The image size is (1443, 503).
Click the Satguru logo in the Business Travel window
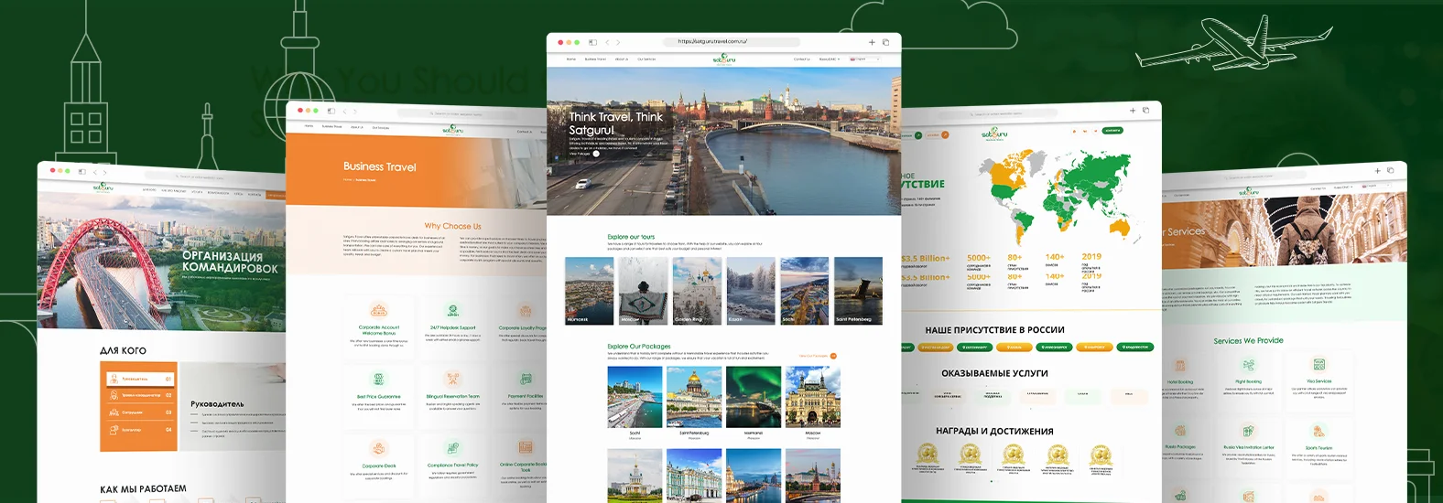453,130
